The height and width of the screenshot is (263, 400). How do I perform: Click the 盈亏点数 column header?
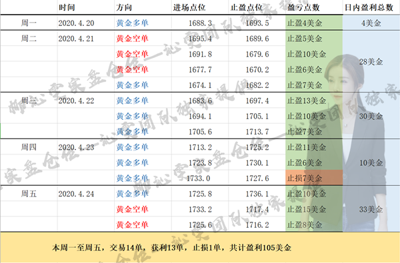pyautogui.click(x=303, y=7)
